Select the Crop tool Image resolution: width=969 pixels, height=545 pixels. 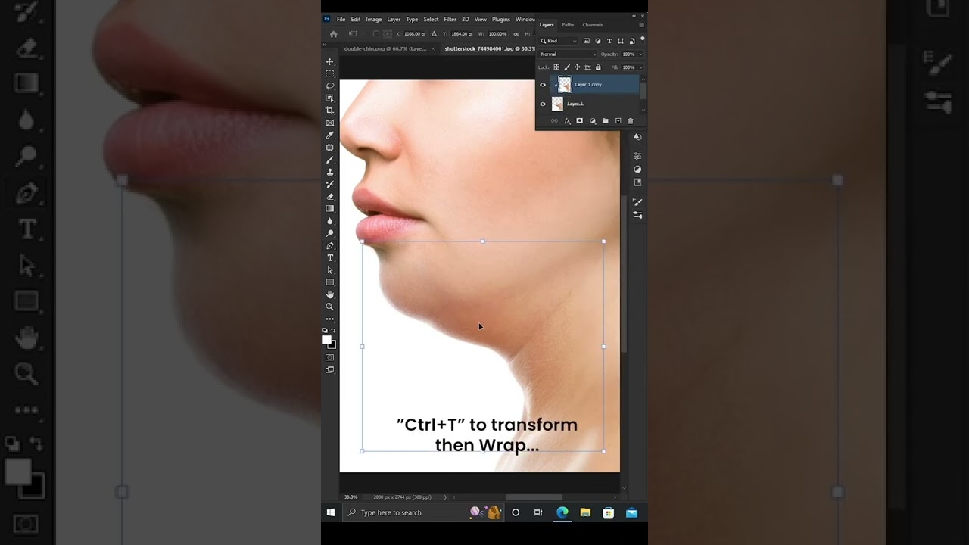point(330,111)
